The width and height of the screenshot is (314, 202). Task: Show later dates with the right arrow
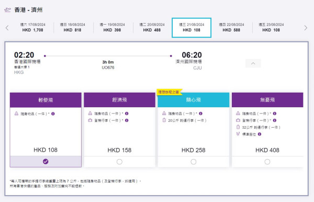tap(306, 28)
